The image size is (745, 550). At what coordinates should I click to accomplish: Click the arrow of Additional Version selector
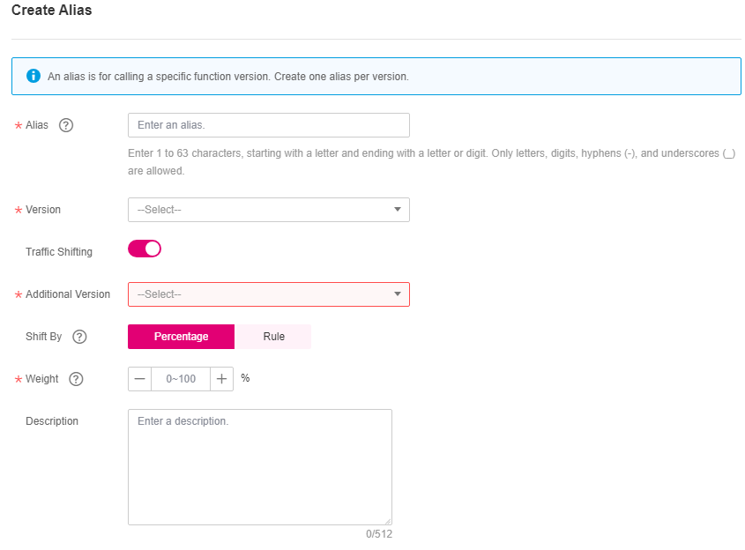coord(398,294)
